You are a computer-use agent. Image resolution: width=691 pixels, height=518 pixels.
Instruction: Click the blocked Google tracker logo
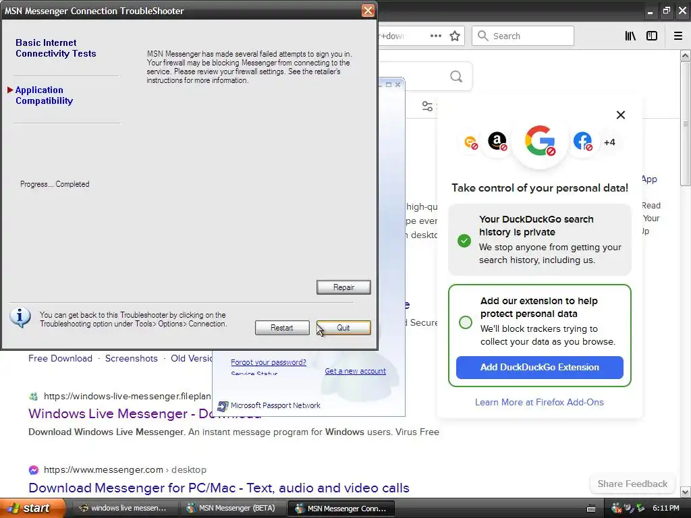(540, 141)
